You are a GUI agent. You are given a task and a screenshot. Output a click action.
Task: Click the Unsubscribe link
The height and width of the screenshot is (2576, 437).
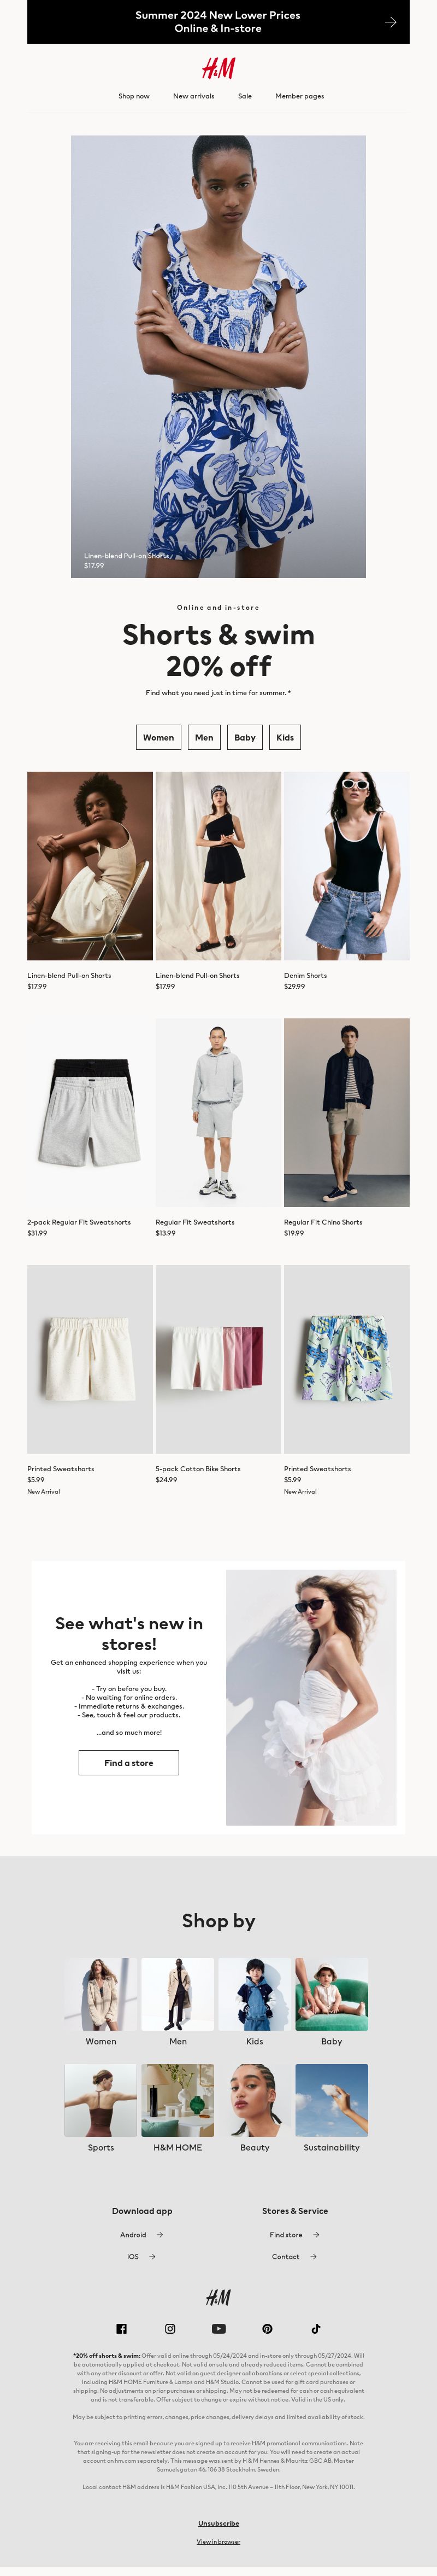pos(218,2523)
